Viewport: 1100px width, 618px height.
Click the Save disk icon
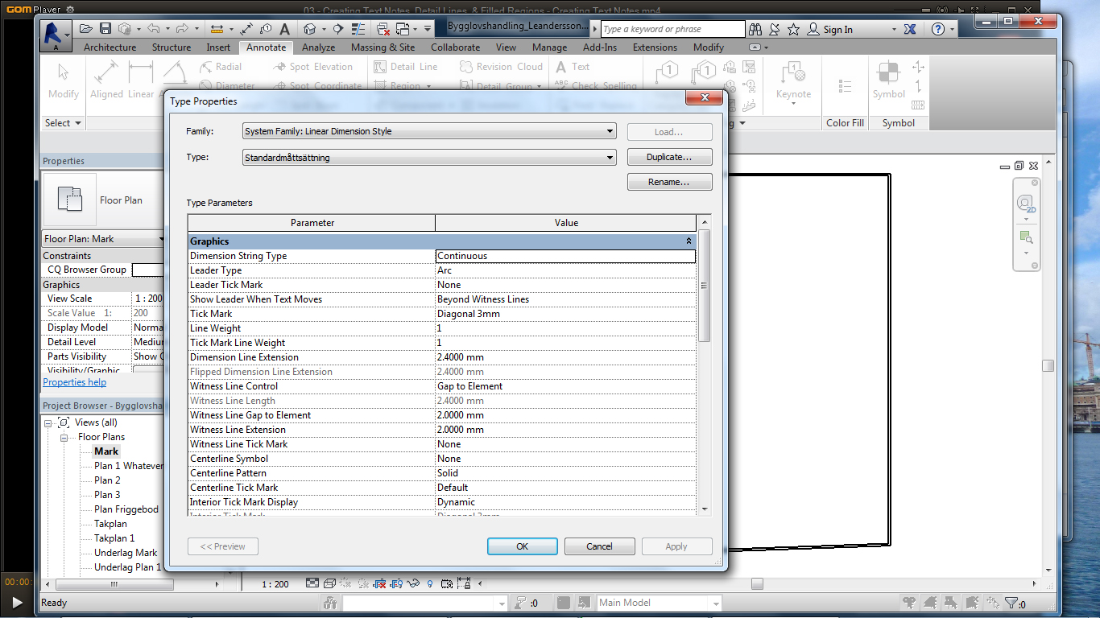pos(105,29)
